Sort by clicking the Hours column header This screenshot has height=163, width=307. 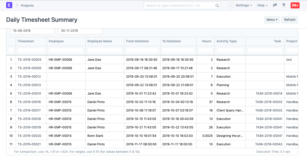tap(207, 41)
